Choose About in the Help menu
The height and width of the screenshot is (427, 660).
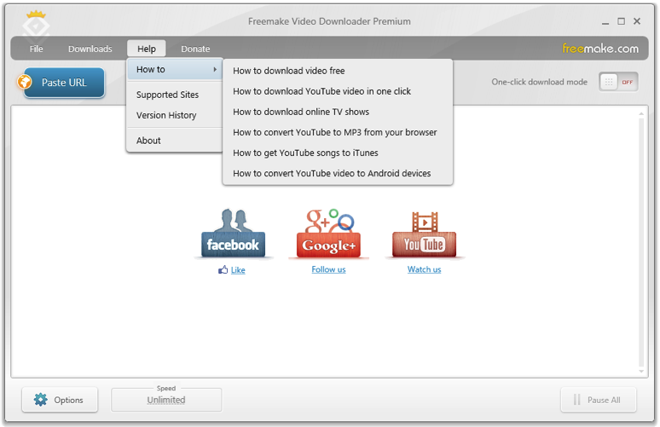(x=175, y=141)
